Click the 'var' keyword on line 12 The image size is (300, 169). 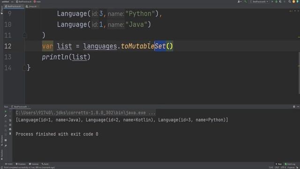(47, 46)
